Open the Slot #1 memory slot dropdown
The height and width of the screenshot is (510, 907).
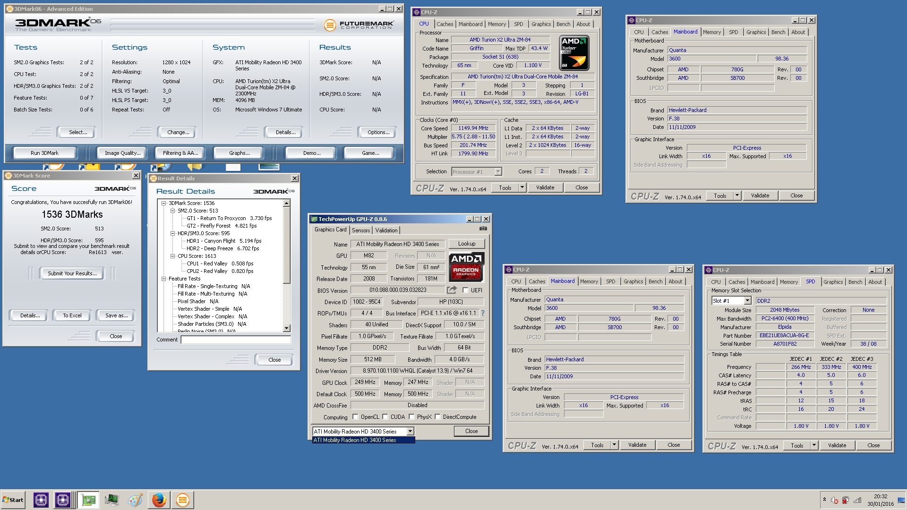pyautogui.click(x=747, y=301)
